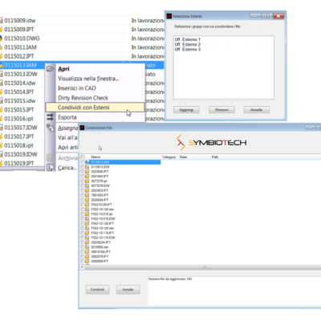Click the Rimuovi button
The height and width of the screenshot is (321, 321).
(221, 110)
